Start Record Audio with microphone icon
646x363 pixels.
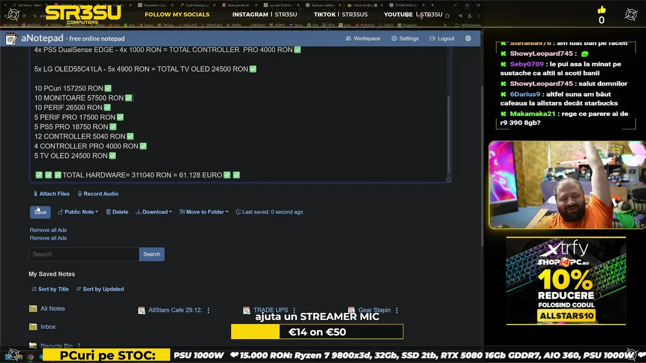[x=98, y=194]
